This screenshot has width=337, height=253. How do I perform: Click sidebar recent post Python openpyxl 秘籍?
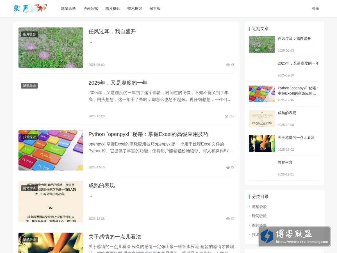coord(298,91)
